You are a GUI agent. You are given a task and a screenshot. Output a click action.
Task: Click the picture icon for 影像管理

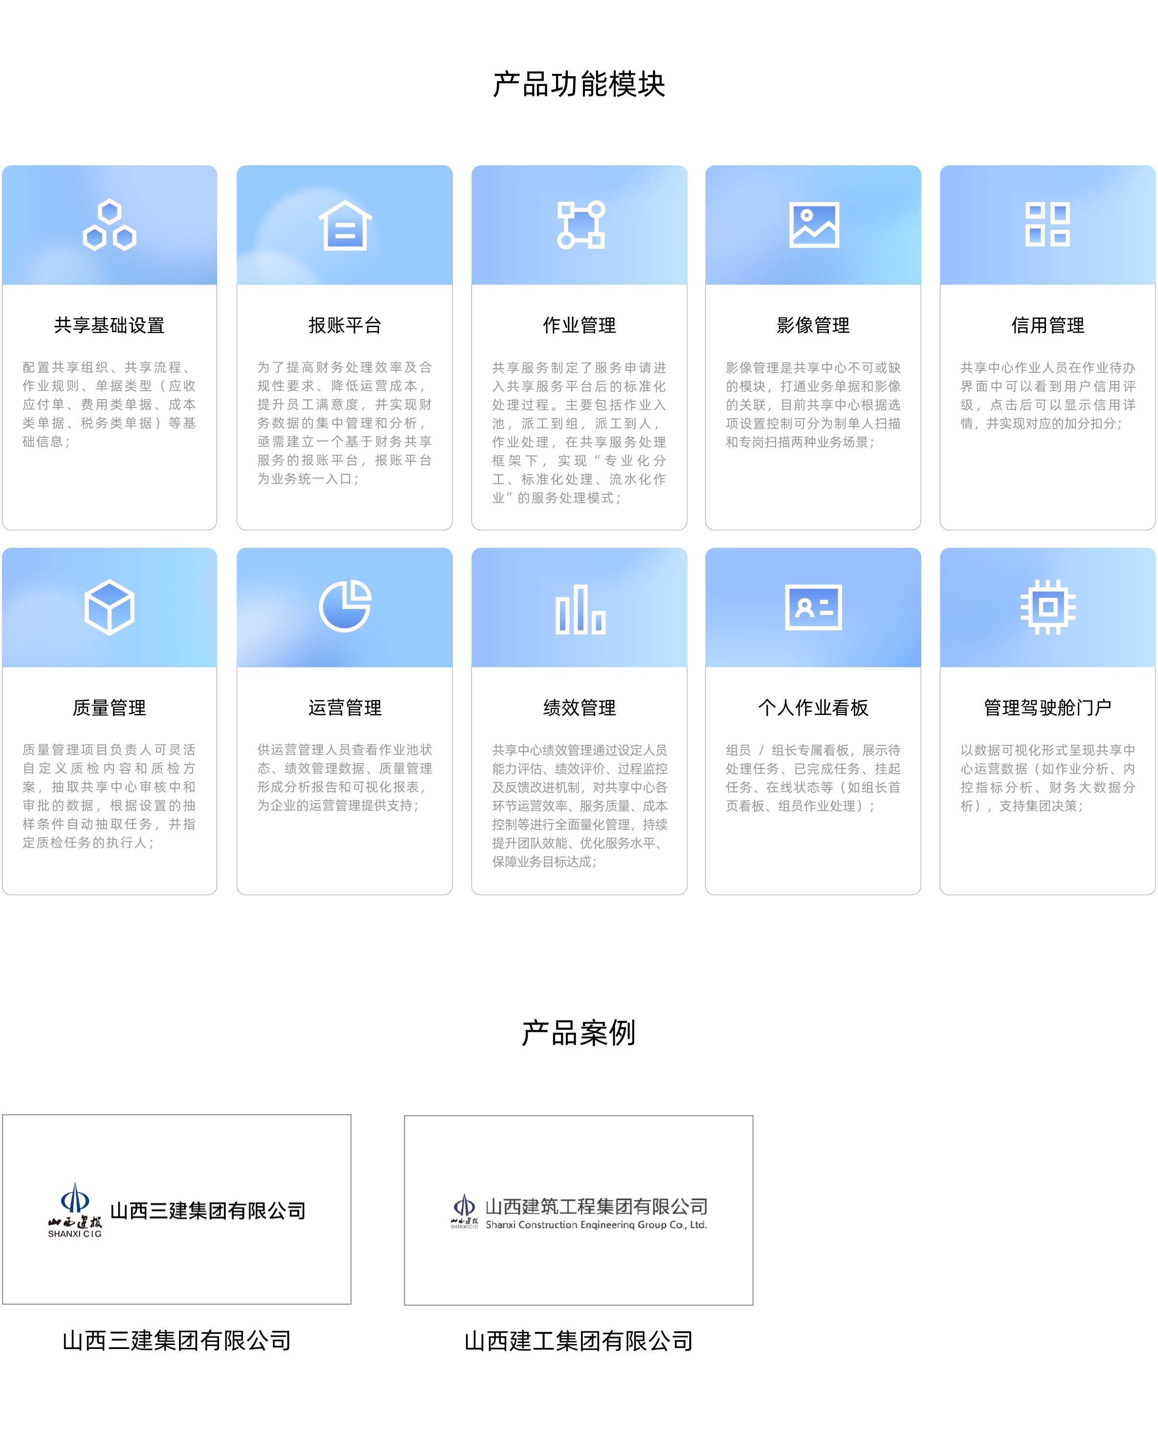coord(814,225)
